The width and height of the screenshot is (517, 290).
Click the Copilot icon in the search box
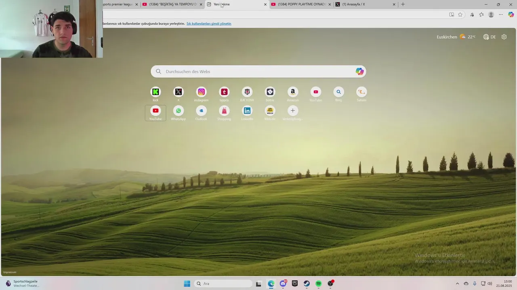coord(359,71)
